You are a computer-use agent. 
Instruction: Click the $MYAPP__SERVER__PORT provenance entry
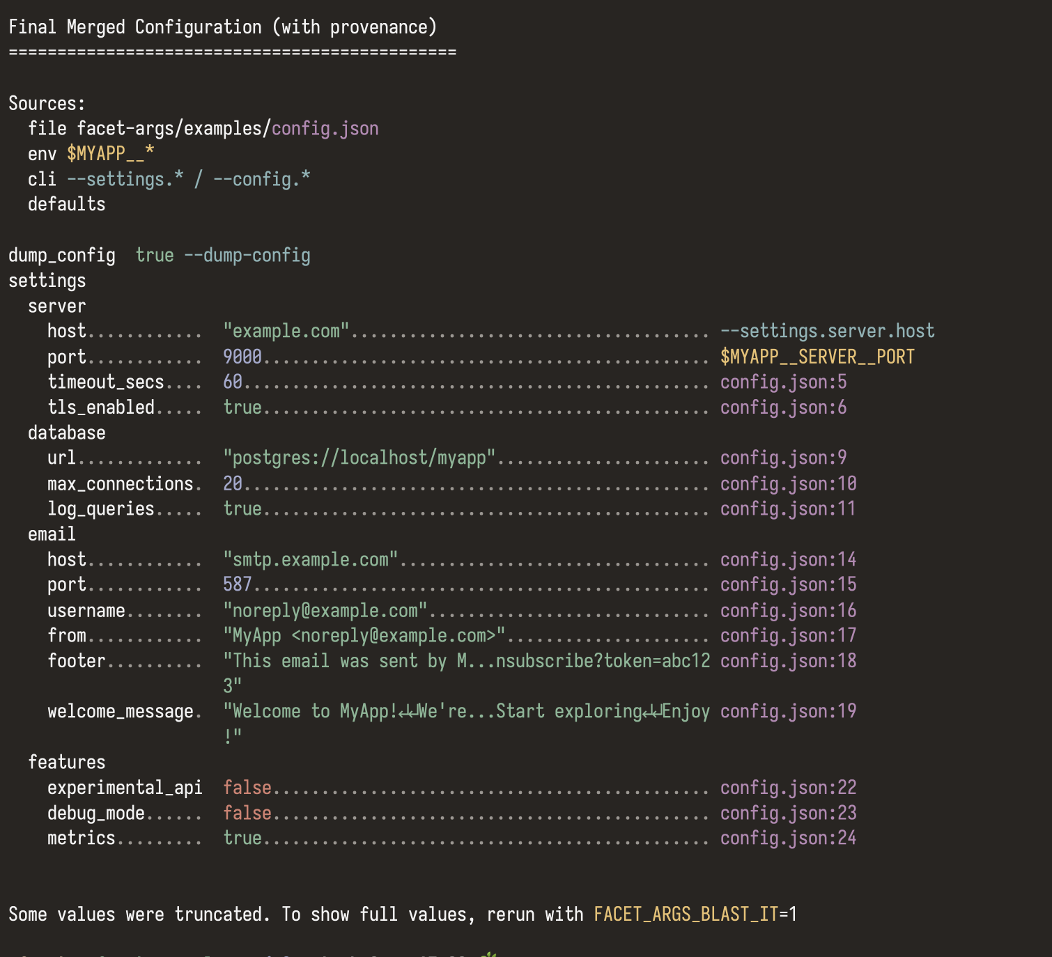(817, 356)
